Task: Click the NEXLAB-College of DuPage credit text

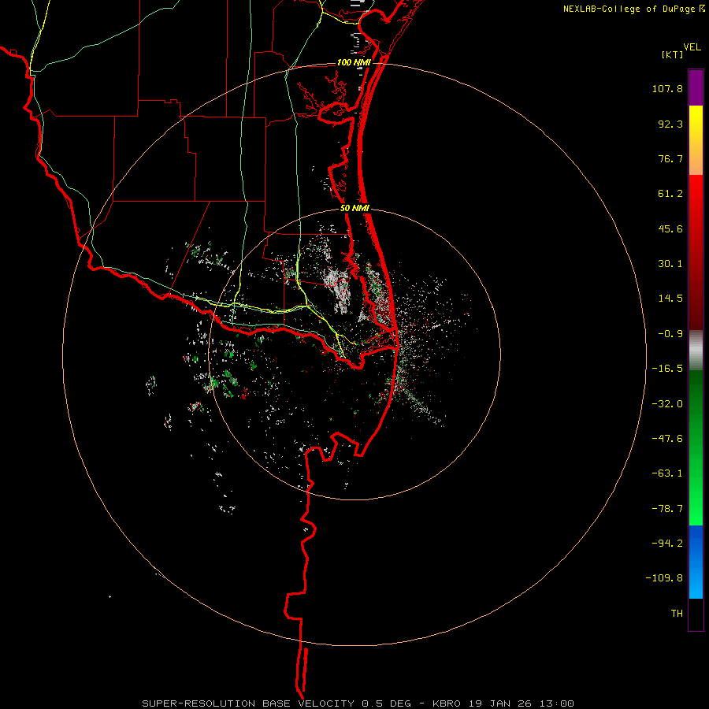Action: [x=629, y=9]
